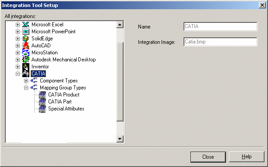Click the tree vertical scrollbar thumb
268x167 pixels.
tap(120, 82)
